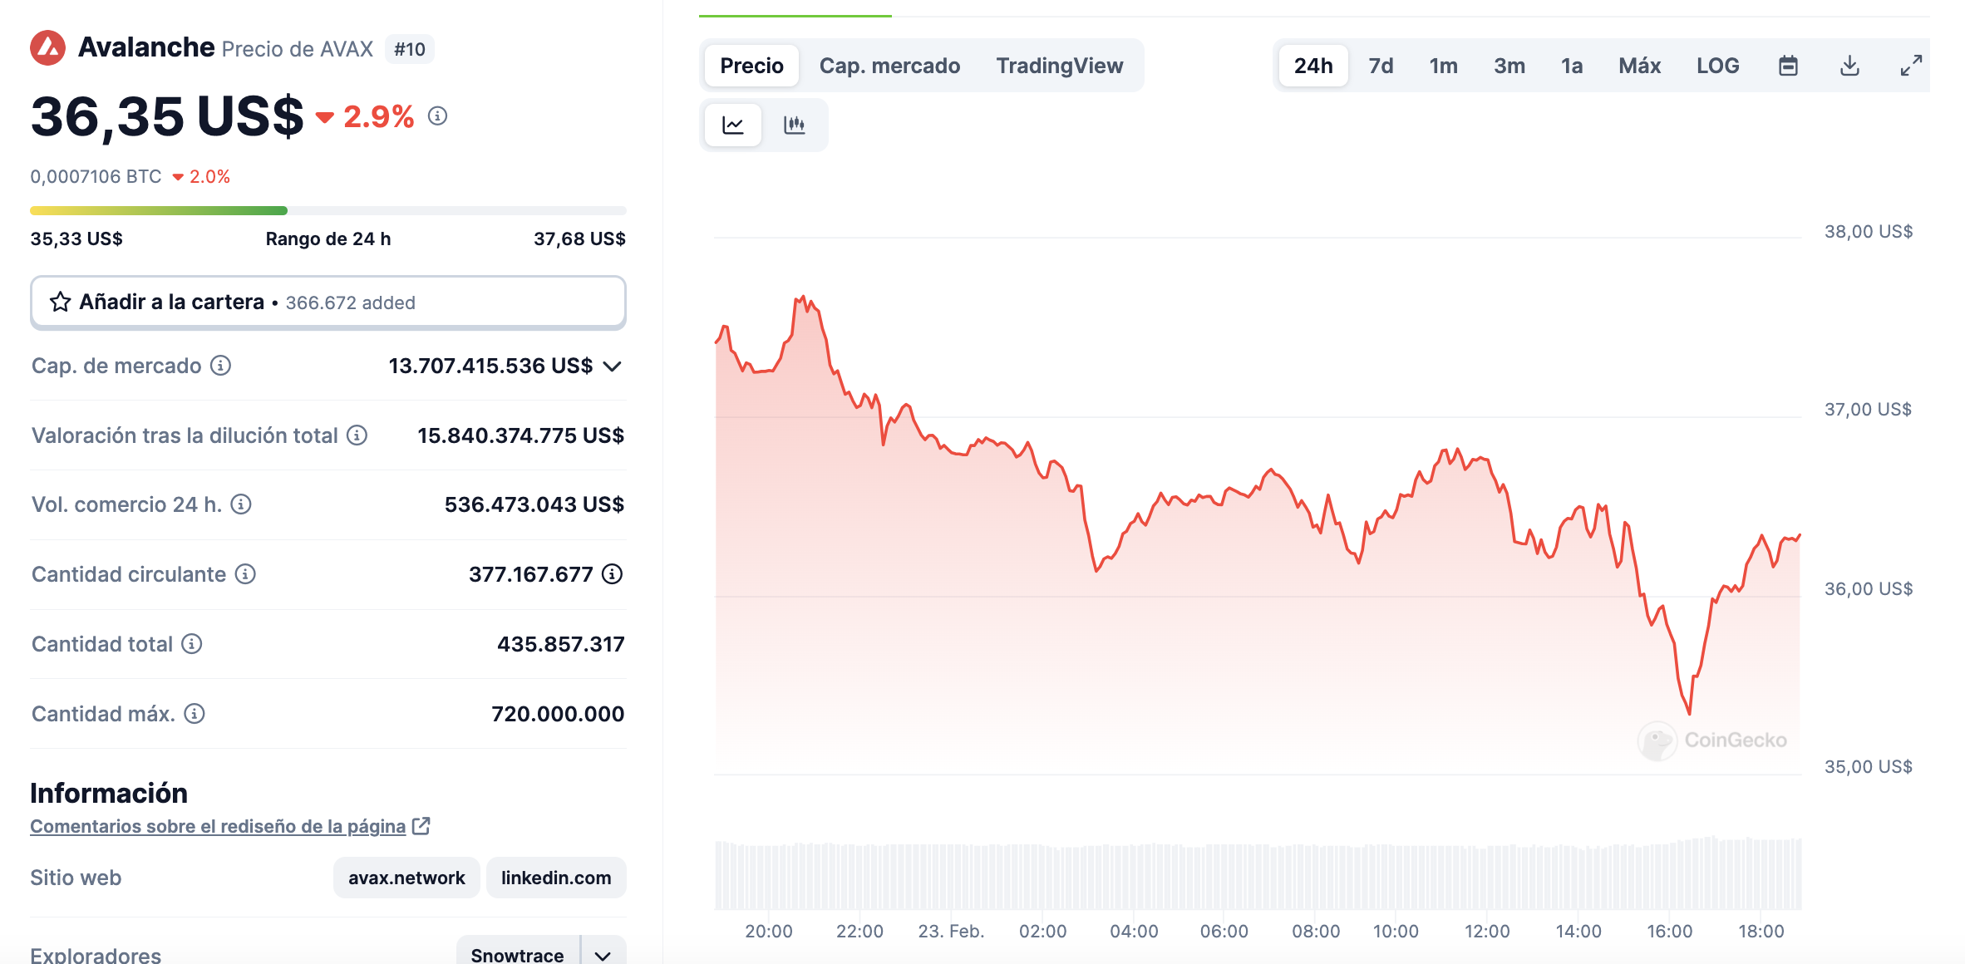
Task: Expand chart to fullscreen
Action: tap(1911, 66)
